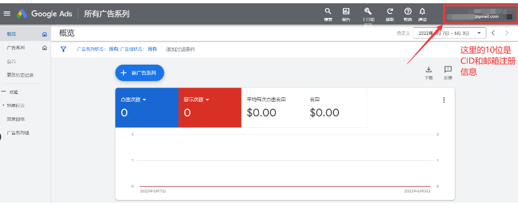Click the 新广告系列 button
518x219 pixels.
[x=139, y=72]
